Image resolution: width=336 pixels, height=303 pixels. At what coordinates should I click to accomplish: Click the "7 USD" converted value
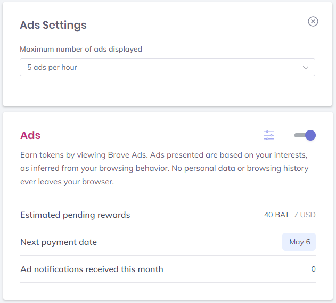[x=305, y=215]
